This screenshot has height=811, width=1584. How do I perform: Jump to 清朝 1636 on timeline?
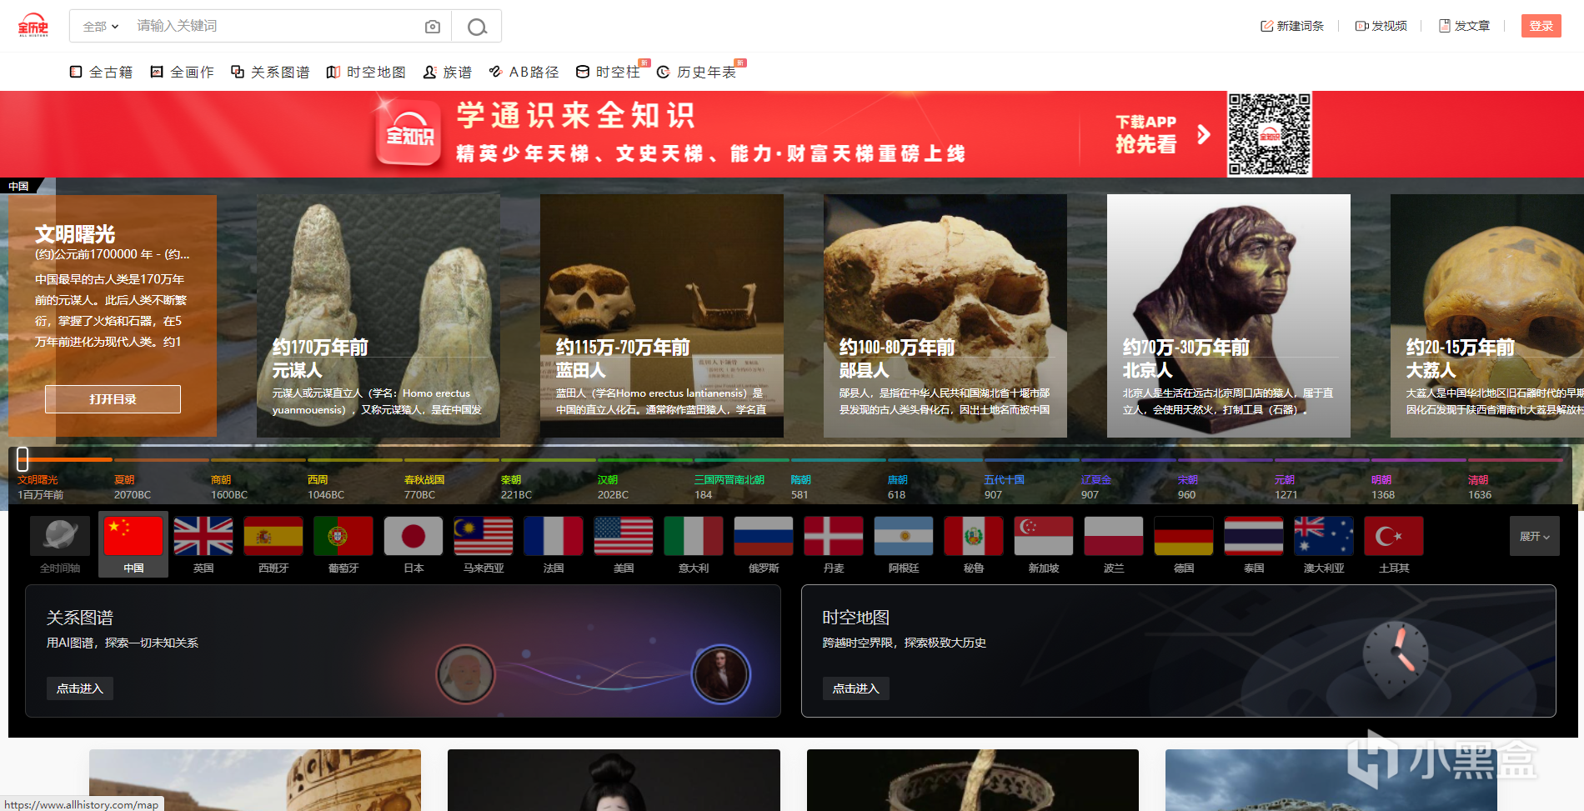1480,487
